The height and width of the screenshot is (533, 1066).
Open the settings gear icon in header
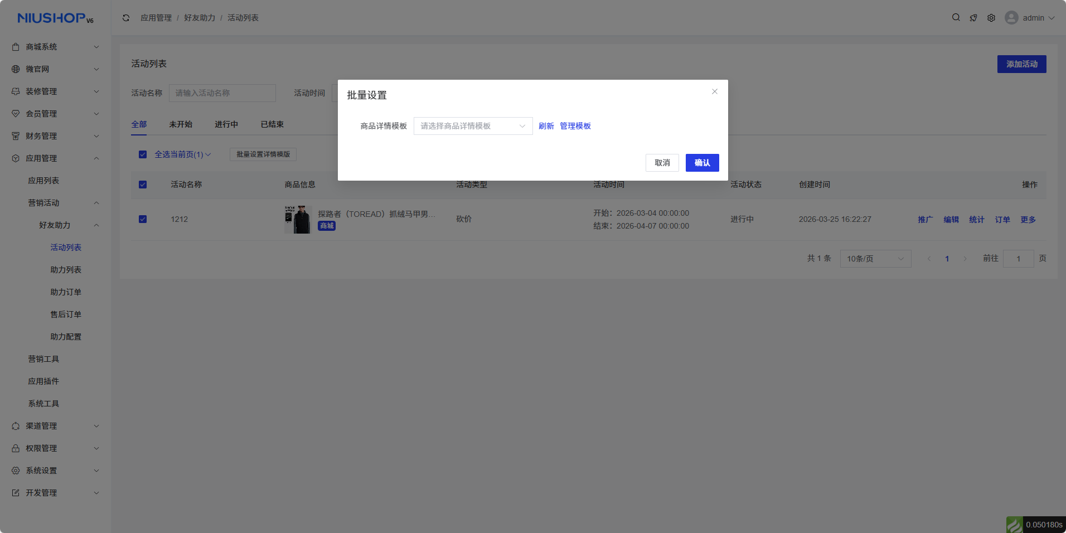[x=991, y=18]
